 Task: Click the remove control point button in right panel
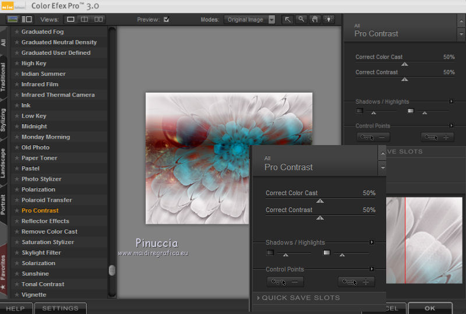[373, 137]
